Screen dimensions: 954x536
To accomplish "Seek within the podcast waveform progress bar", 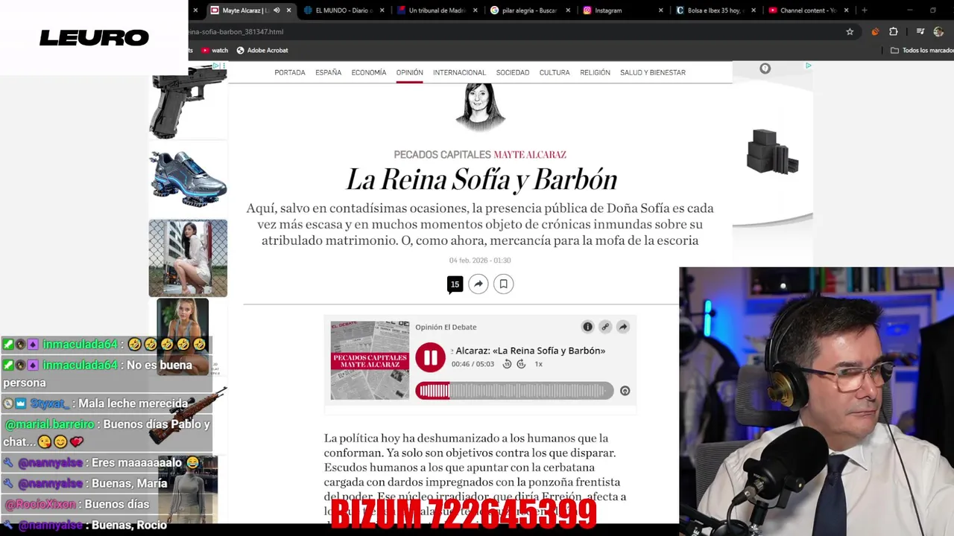I will pos(514,391).
